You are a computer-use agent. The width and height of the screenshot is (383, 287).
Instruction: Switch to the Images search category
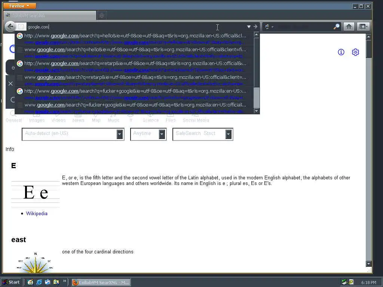pyautogui.click(x=37, y=118)
